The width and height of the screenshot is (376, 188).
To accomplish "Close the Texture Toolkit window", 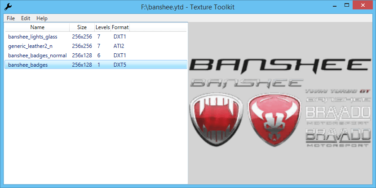I will [x=364, y=7].
